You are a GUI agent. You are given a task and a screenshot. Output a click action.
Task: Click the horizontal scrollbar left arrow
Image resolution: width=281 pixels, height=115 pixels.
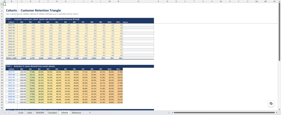point(172,113)
